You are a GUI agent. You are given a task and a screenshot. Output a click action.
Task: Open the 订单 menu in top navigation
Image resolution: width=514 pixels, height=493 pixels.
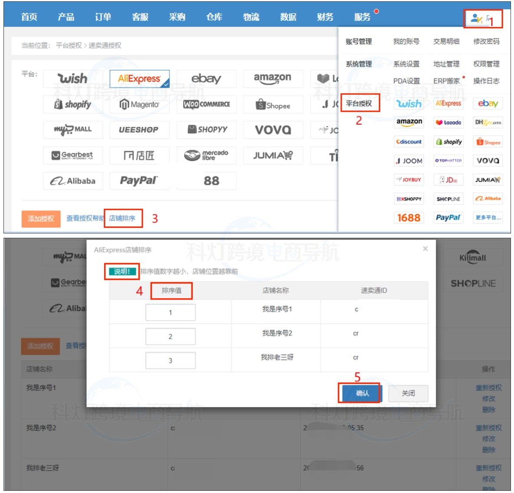pos(103,17)
